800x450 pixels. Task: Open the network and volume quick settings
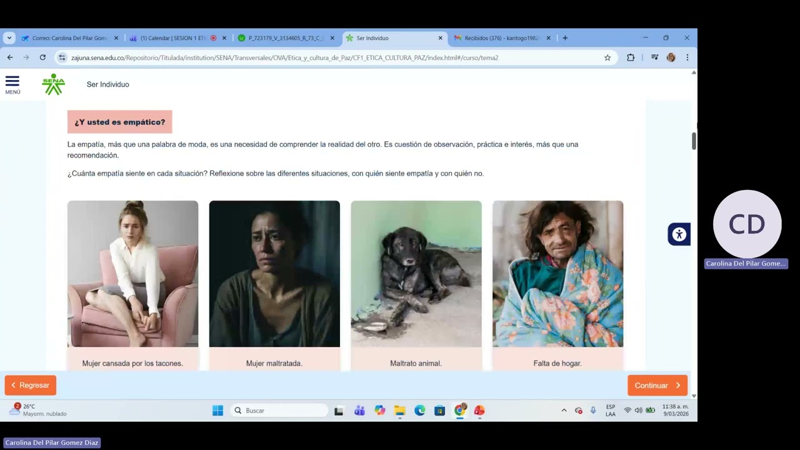(639, 411)
